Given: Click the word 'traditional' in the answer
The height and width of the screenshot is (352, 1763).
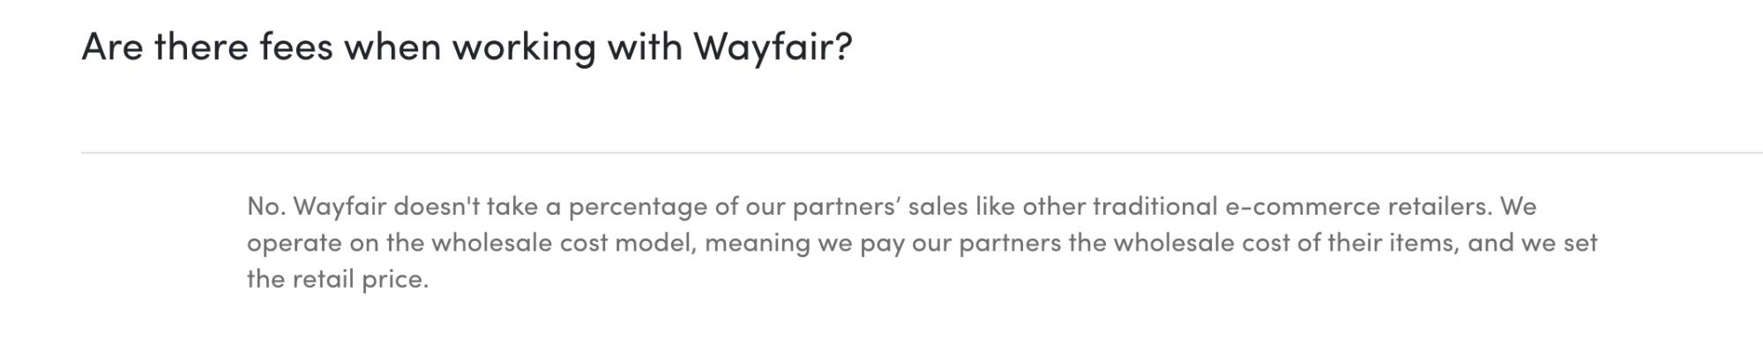Looking at the screenshot, I should [x=1155, y=207].
